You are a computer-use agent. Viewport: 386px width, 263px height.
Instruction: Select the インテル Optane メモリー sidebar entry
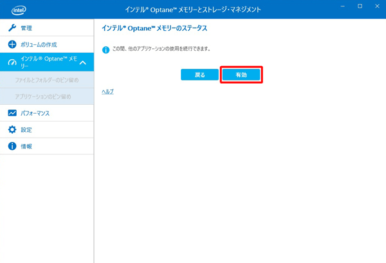(47, 62)
